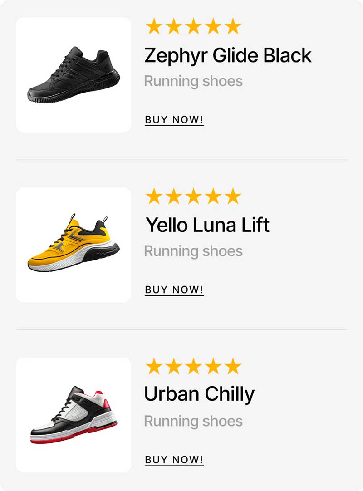Viewport: 363px width, 491px height.
Task: Click Running shoes label under Zephyr Glide Black
Action: click(x=193, y=81)
